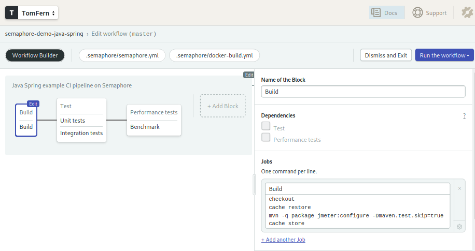Click Dismiss and Exit button

coord(386,55)
